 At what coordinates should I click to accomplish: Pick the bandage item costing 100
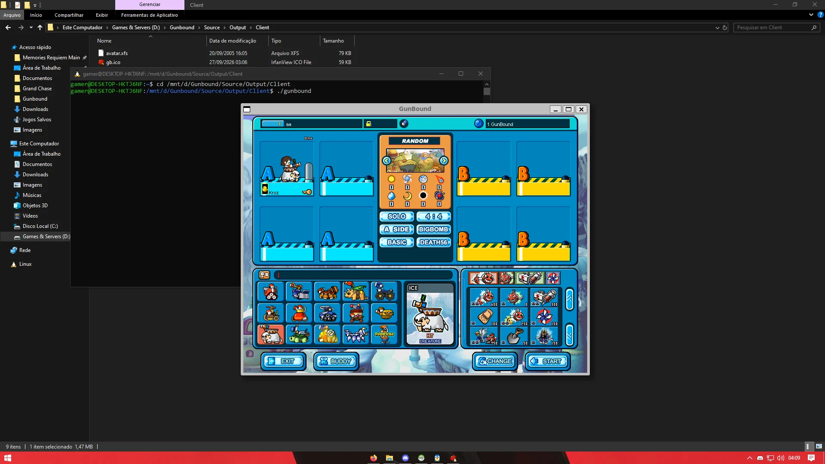tap(484, 317)
